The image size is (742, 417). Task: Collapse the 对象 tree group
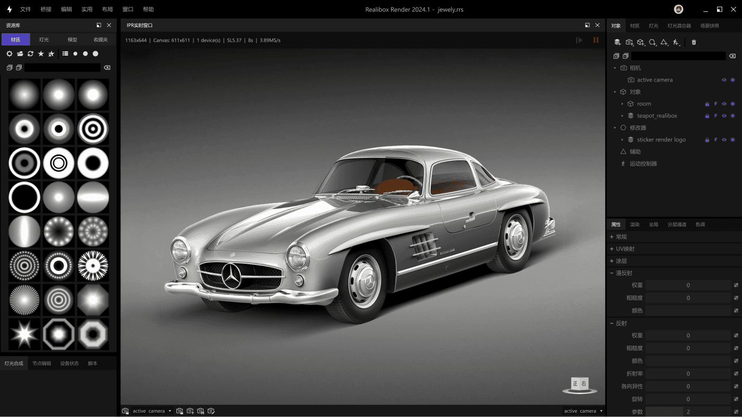[615, 92]
